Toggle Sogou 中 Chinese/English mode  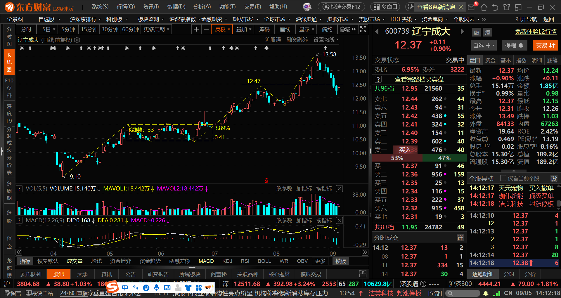125,287
